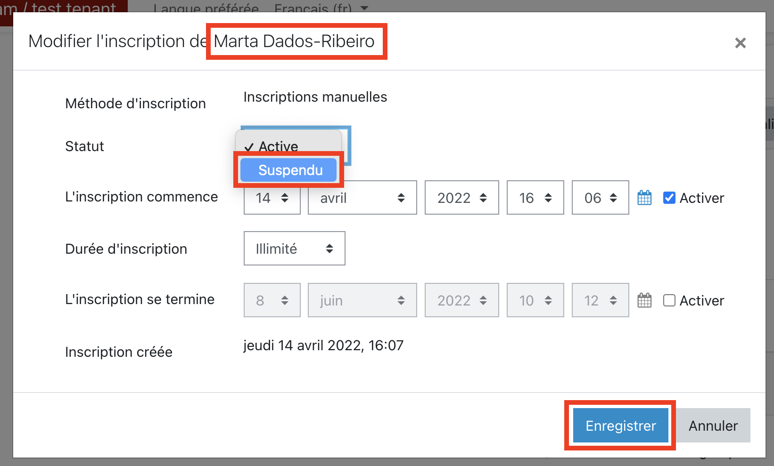Click the end minute dropdown showing 12

tap(600, 300)
